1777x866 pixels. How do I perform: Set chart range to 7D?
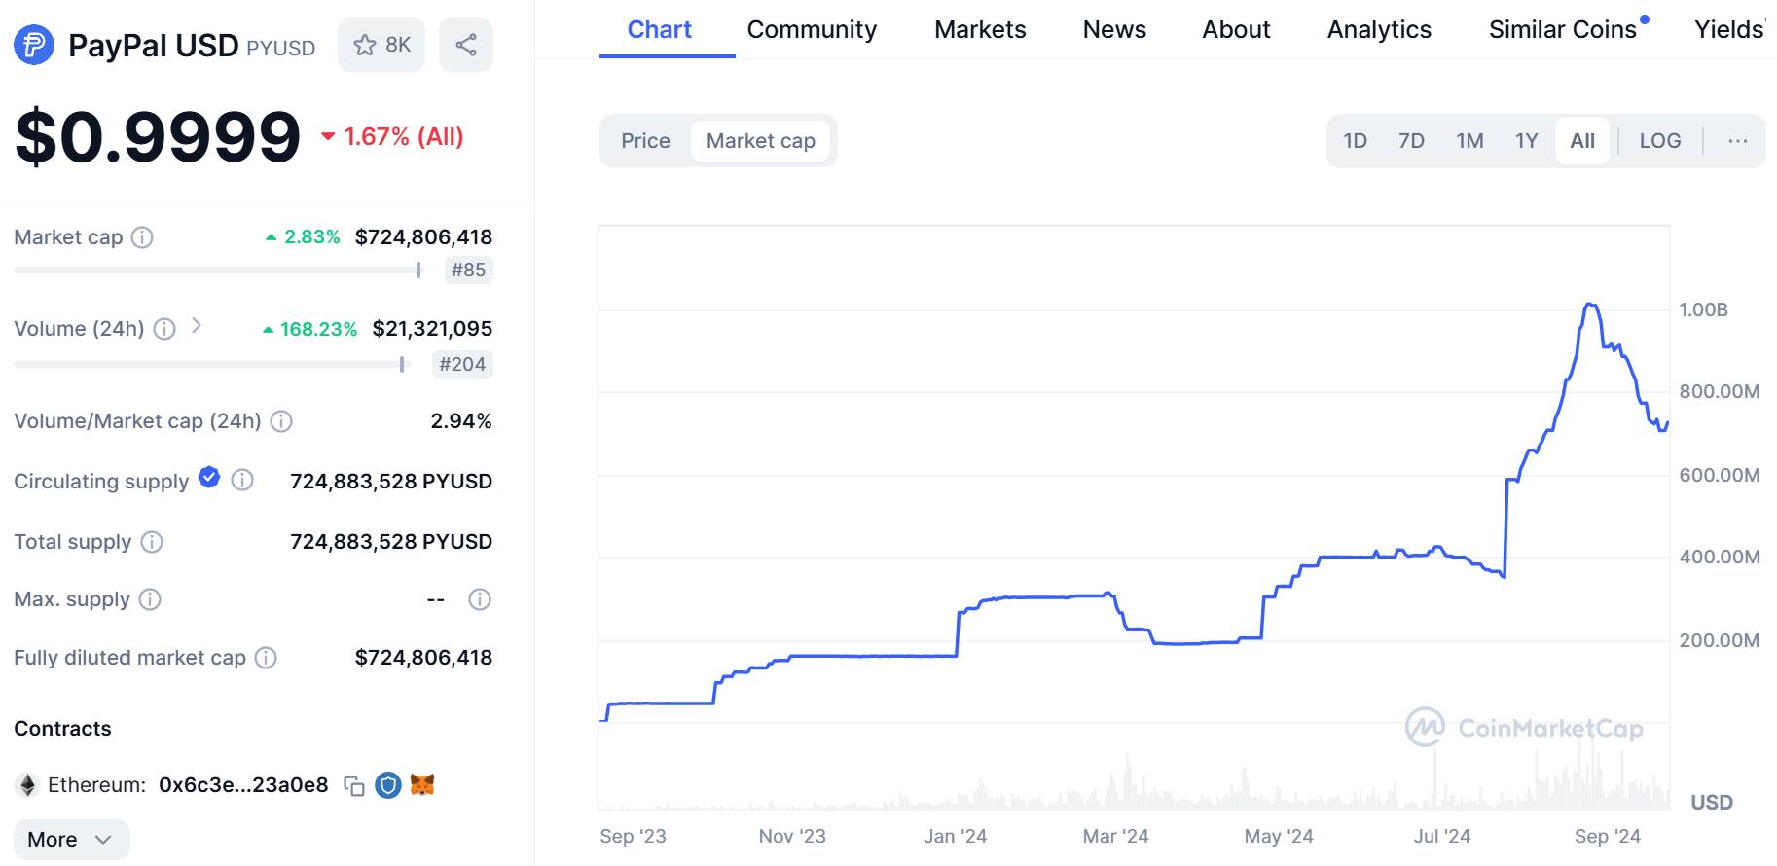1411,141
